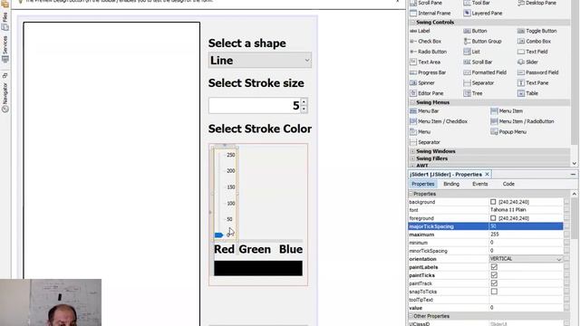Switch to the Properties tab

[x=423, y=184]
